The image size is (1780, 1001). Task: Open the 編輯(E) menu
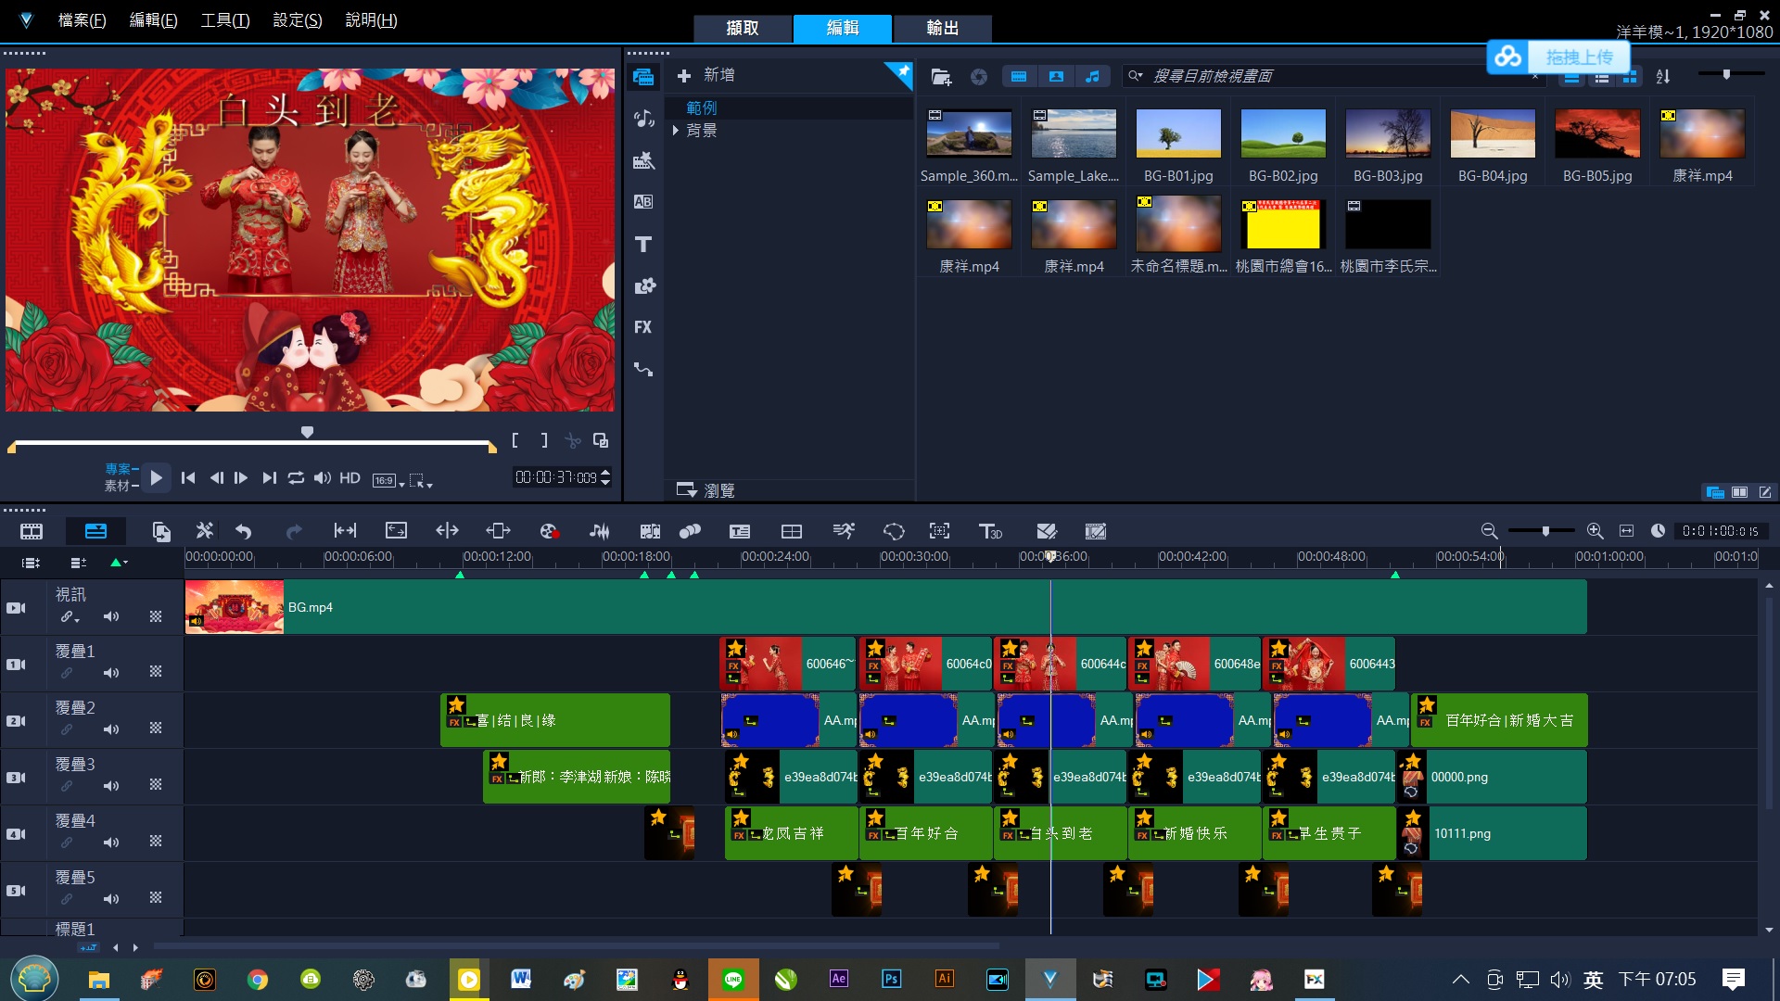pos(153,20)
